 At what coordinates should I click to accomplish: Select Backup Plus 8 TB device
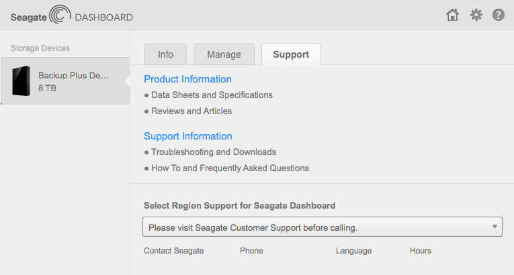point(66,81)
